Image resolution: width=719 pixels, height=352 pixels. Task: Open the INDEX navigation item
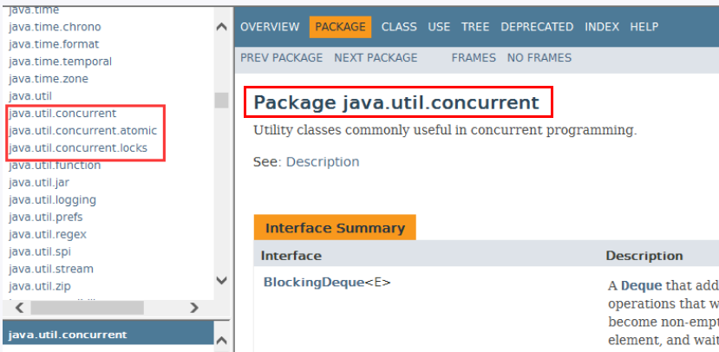[x=602, y=27]
